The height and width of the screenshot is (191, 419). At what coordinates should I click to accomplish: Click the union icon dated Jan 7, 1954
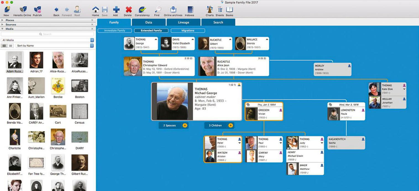[x=248, y=105]
